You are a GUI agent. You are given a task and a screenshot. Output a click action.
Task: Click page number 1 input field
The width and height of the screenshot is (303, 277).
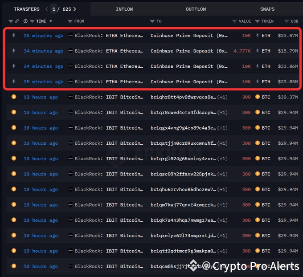54,9
